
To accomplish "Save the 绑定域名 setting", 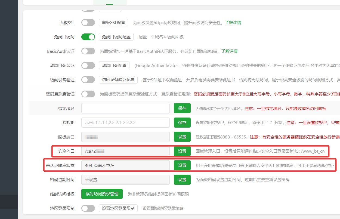I will point(182,108).
